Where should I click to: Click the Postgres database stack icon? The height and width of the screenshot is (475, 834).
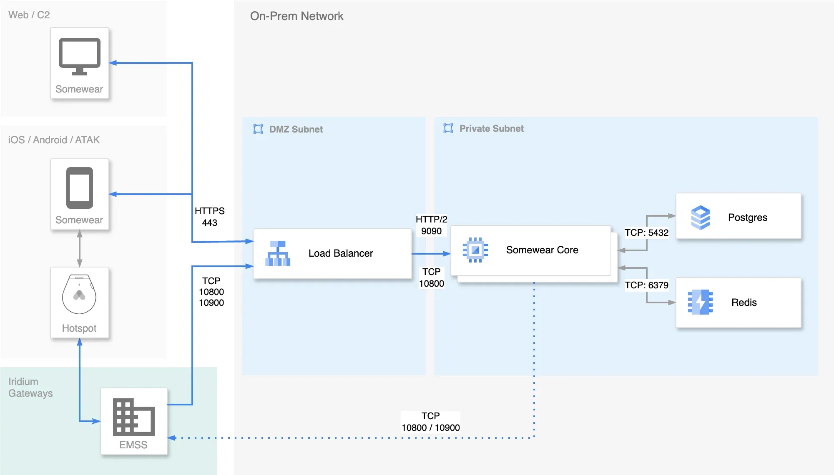tap(701, 217)
